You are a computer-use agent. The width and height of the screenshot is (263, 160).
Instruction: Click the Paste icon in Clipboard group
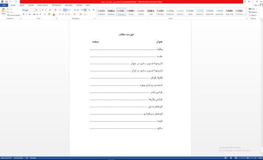pyautogui.click(x=4, y=11)
